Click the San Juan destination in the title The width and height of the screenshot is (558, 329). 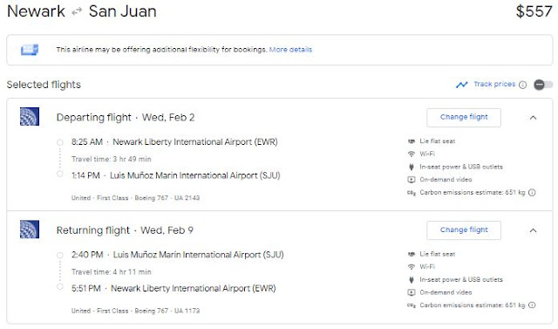[x=122, y=11]
